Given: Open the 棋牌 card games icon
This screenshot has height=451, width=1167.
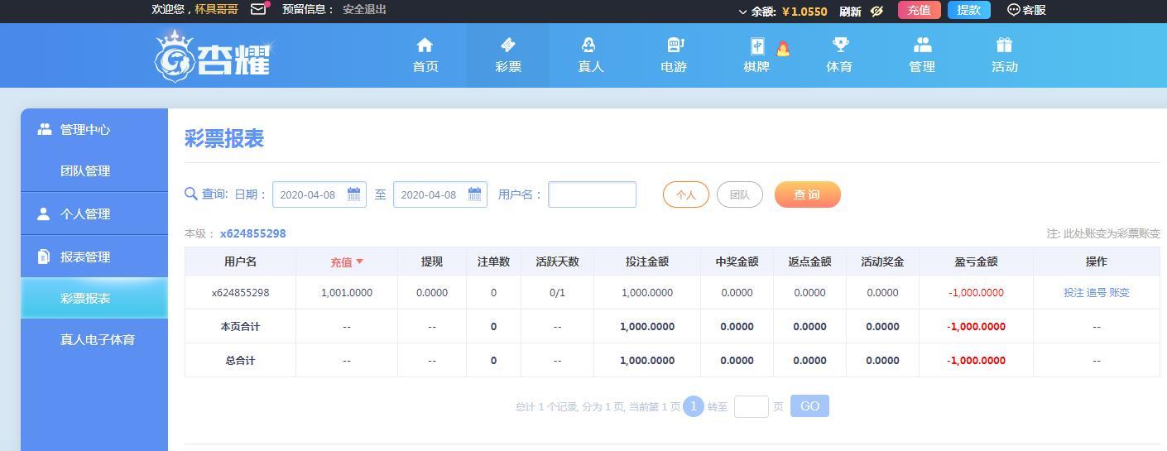Looking at the screenshot, I should coord(757,46).
